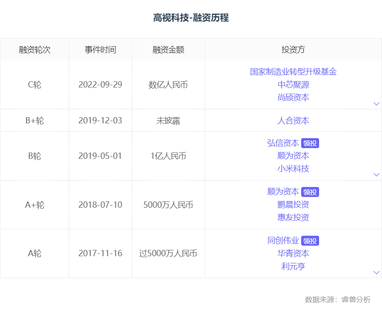Open the 同创伟业 investor link
Viewport: 382px width, 319px height.
[283, 240]
